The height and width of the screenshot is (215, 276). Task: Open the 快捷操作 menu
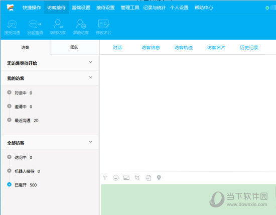(x=32, y=8)
